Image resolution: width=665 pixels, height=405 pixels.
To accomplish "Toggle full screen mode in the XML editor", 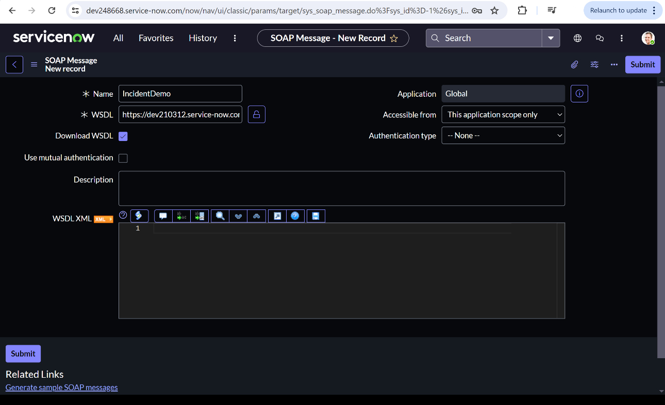I will (277, 216).
